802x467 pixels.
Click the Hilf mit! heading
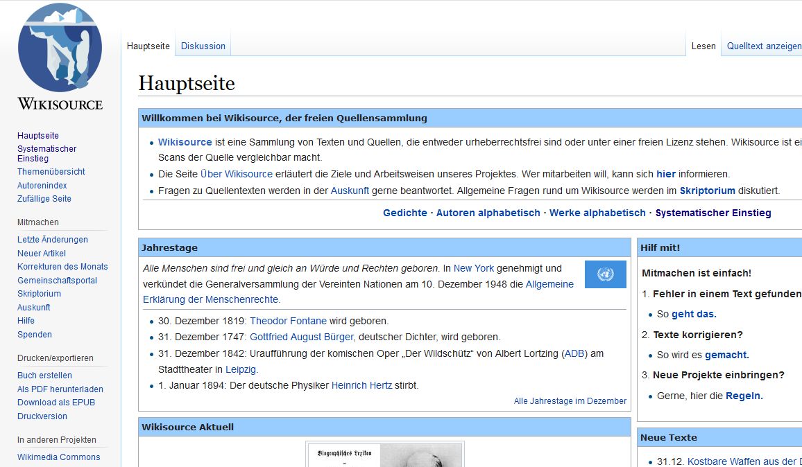(x=660, y=248)
